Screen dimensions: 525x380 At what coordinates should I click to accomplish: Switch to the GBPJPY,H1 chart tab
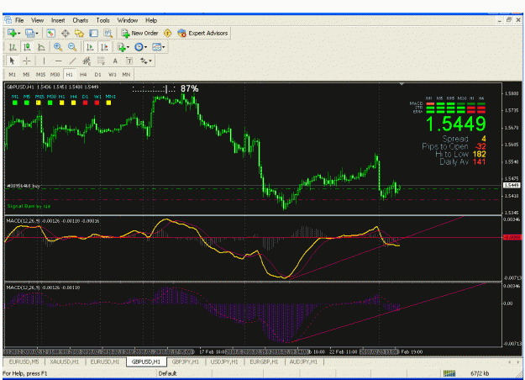[x=186, y=362]
